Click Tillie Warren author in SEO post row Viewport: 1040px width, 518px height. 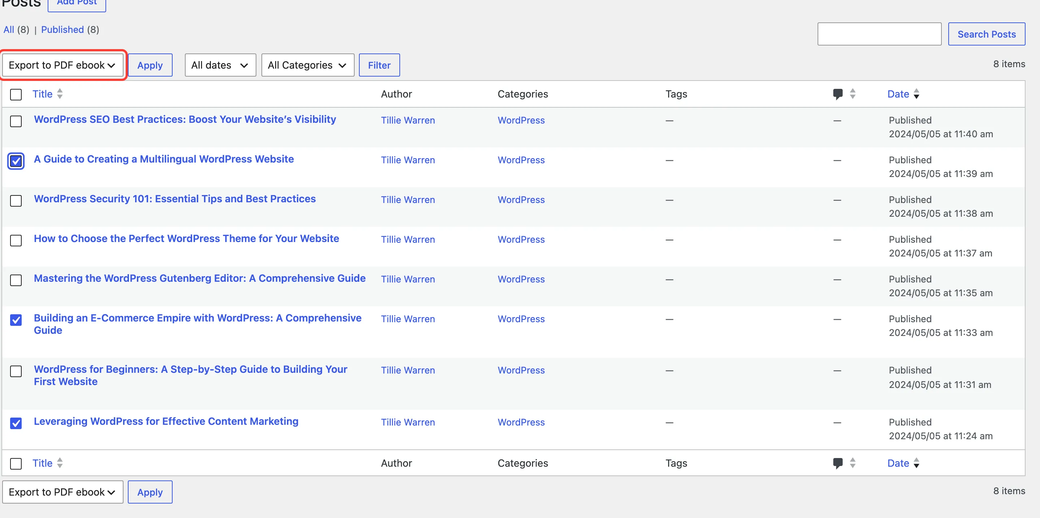click(x=408, y=120)
